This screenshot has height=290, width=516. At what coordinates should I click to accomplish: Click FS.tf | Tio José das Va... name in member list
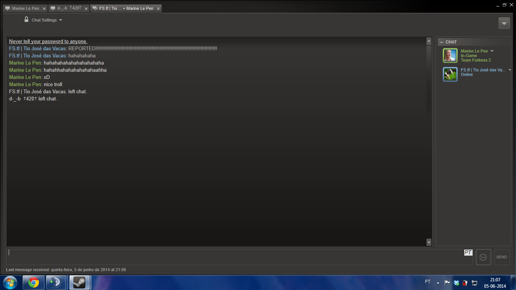pyautogui.click(x=483, y=70)
